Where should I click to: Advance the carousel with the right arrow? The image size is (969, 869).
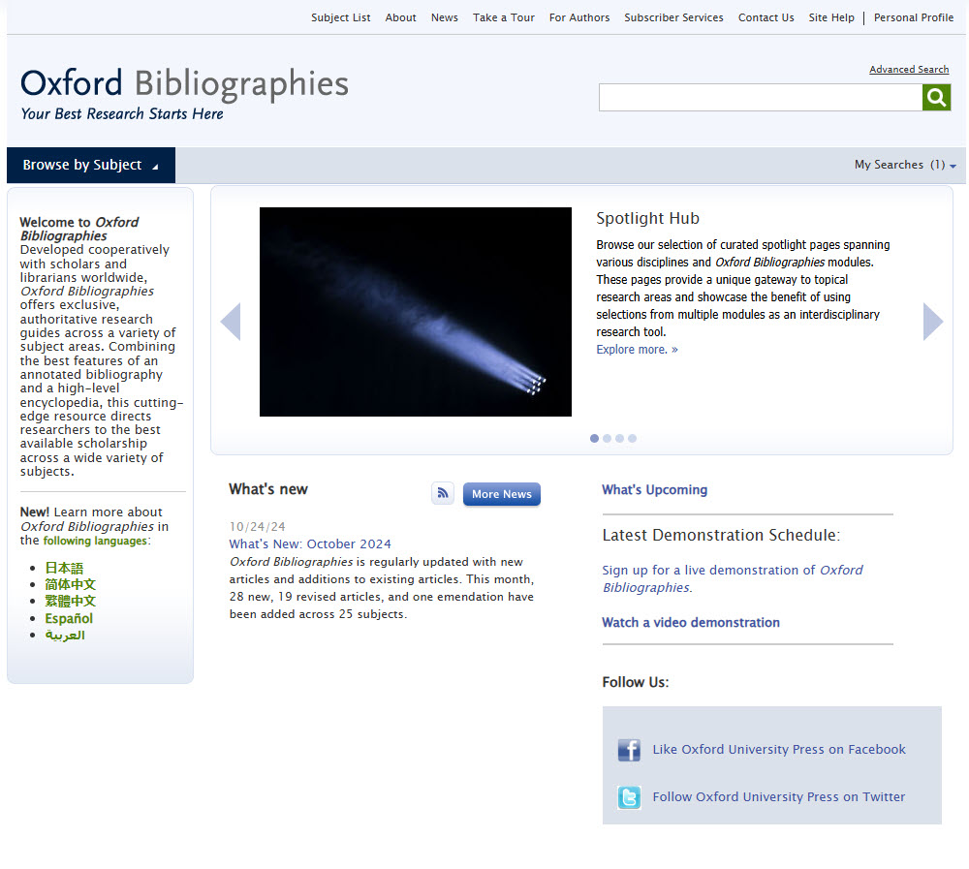coord(932,321)
